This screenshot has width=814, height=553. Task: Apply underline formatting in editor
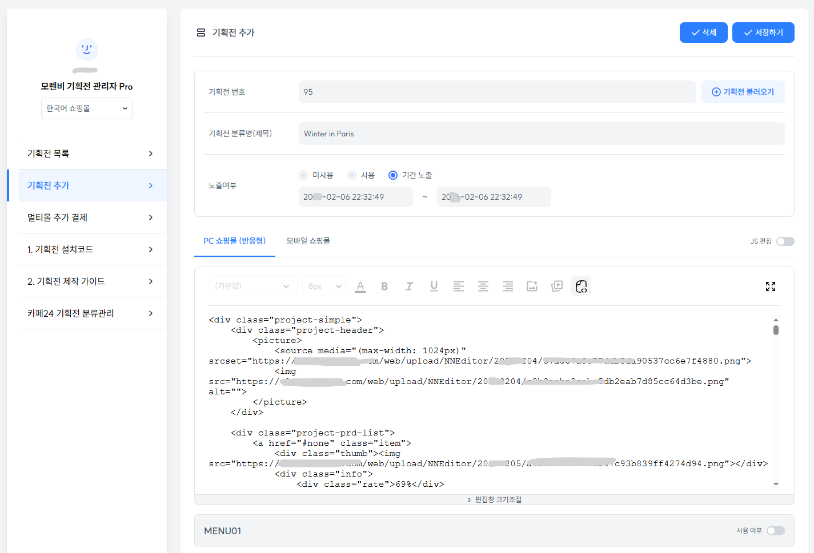(x=434, y=286)
